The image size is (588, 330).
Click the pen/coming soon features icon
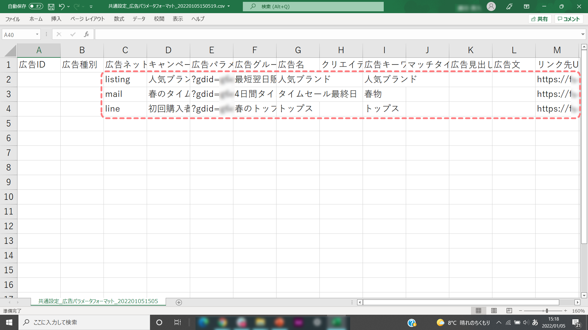point(509,6)
